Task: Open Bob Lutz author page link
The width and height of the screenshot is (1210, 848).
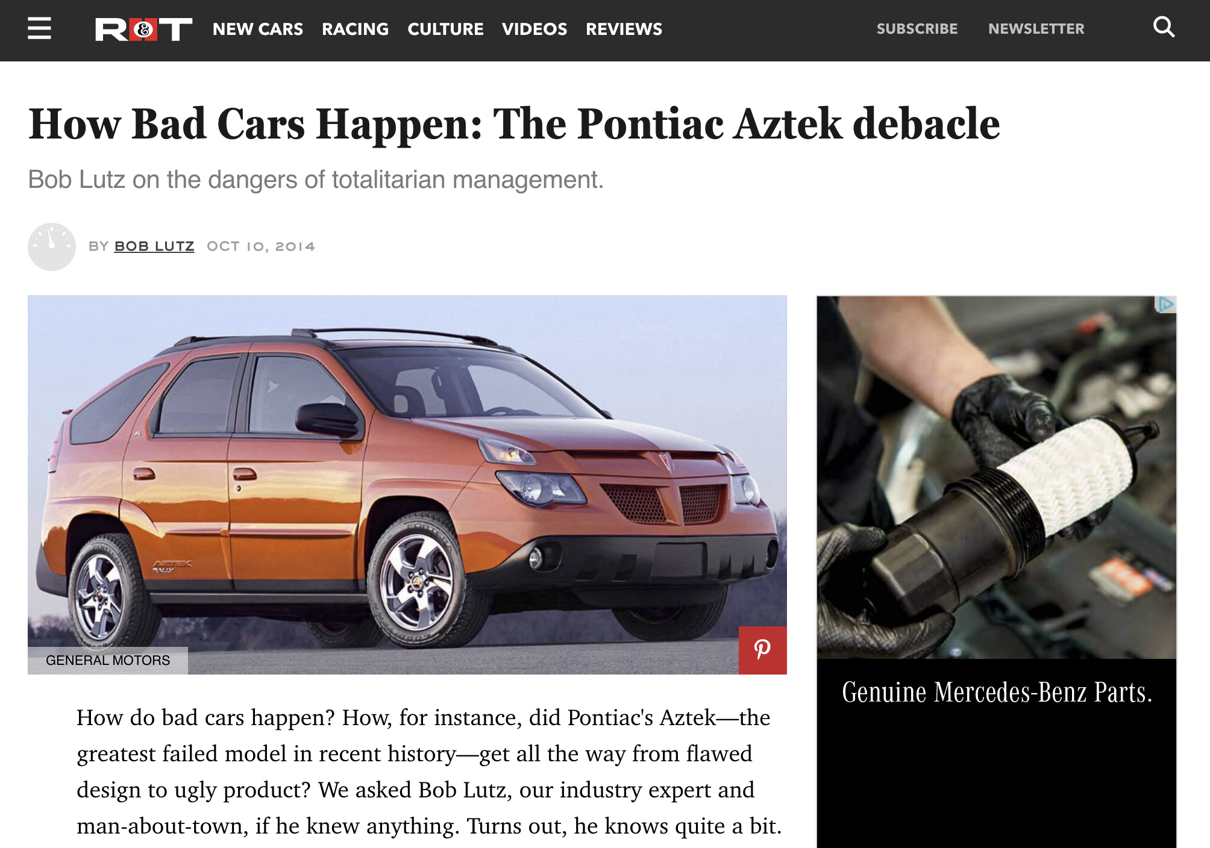Action: pos(154,246)
